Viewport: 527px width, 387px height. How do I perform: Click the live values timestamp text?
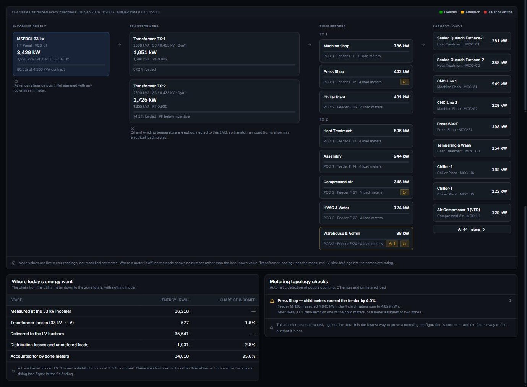(86, 12)
